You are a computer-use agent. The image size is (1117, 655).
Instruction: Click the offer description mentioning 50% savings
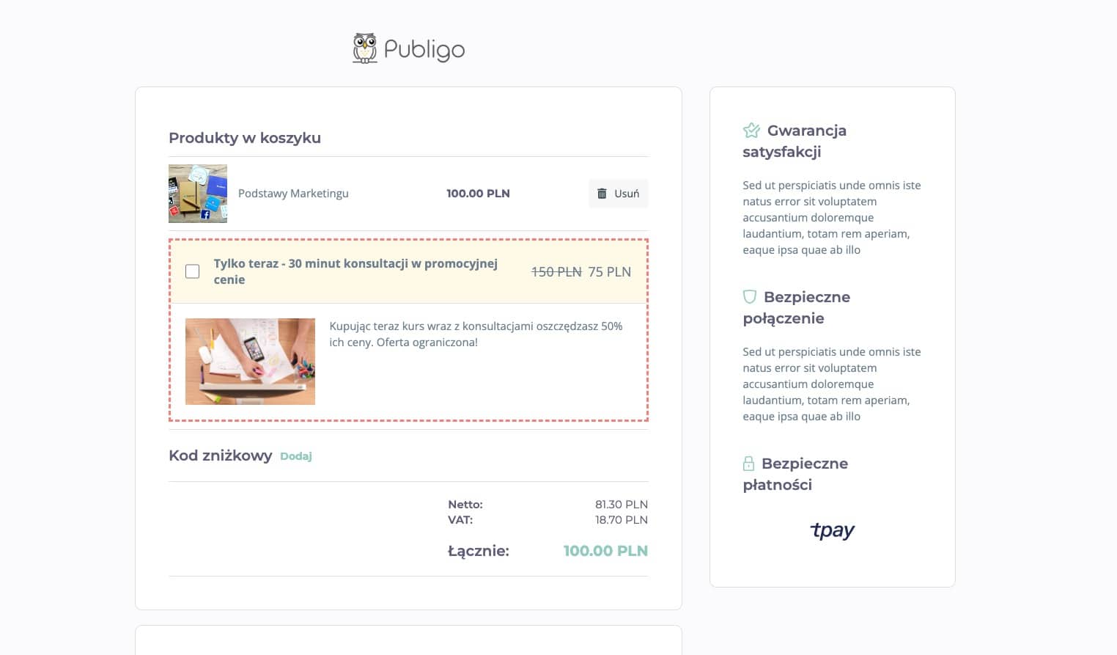pos(476,334)
